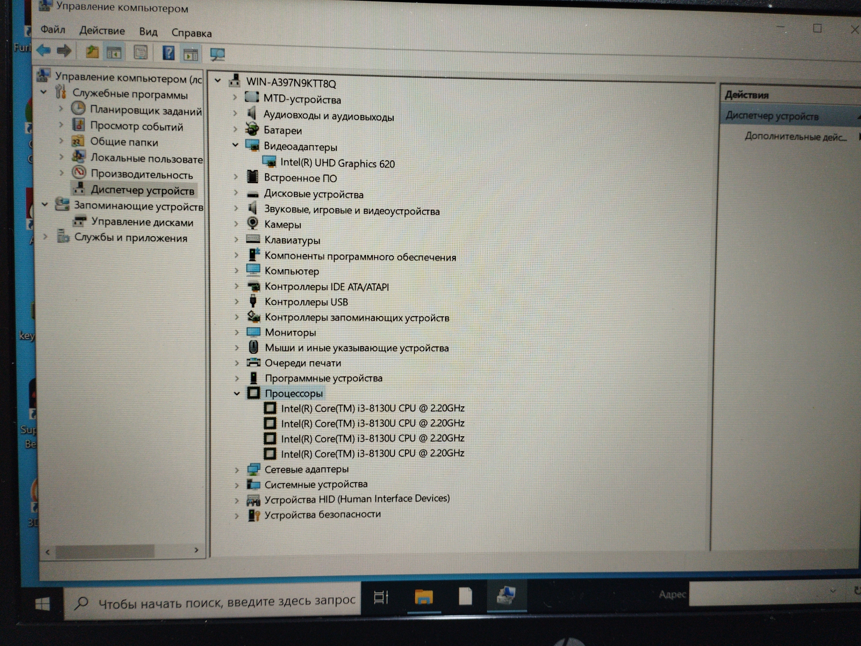Select Диспетчер устройств in the left tree
Viewport: 861px width, 646px height.
point(142,190)
